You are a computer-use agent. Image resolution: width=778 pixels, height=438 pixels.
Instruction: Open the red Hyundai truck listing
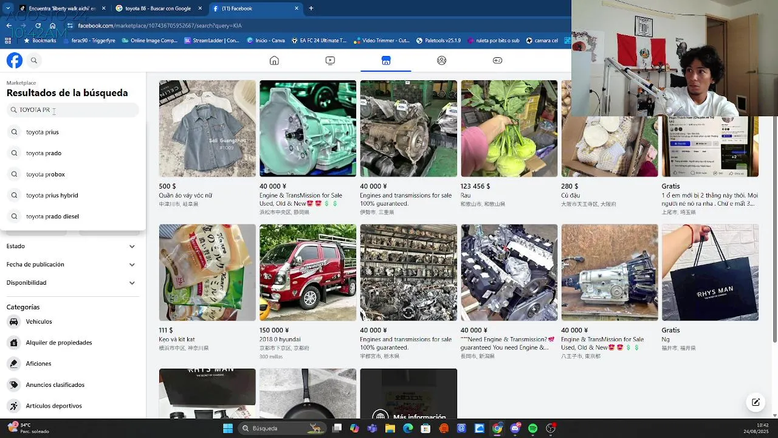point(308,273)
